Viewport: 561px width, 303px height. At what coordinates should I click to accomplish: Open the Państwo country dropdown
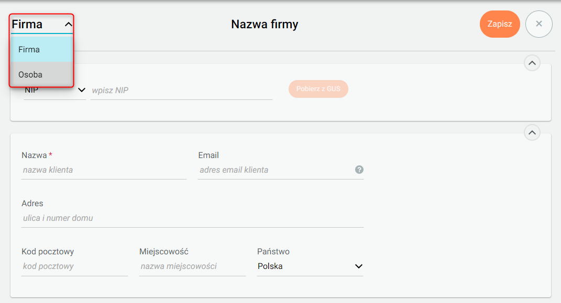[x=310, y=266]
